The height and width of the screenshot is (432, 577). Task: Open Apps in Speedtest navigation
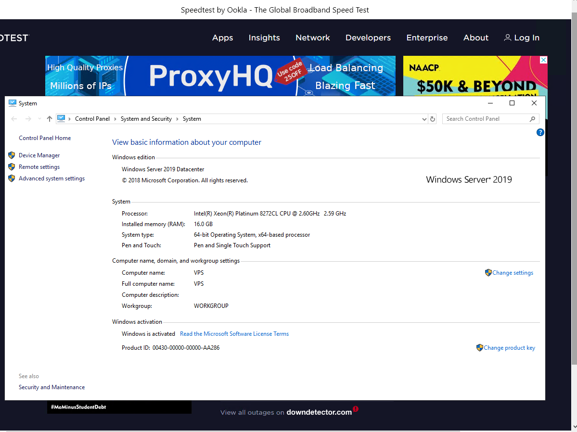pyautogui.click(x=222, y=38)
